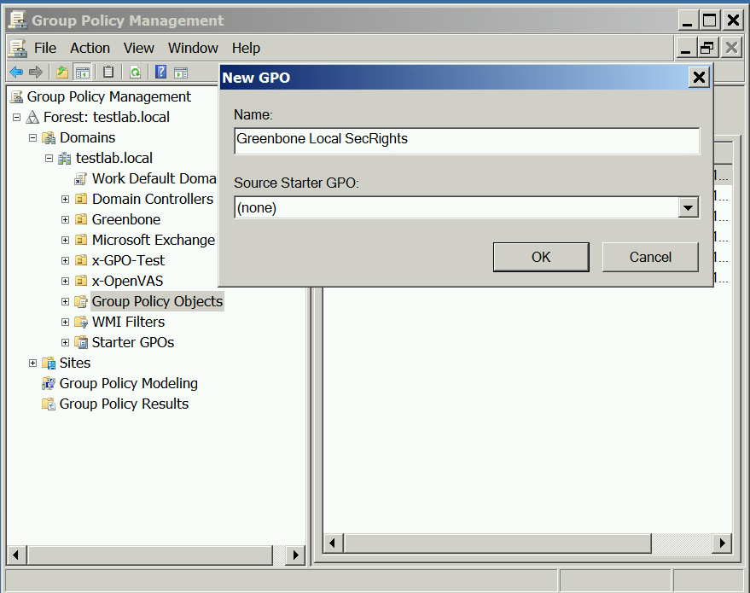This screenshot has width=750, height=593.
Task: Click the blue Help question mark icon
Action: point(161,73)
